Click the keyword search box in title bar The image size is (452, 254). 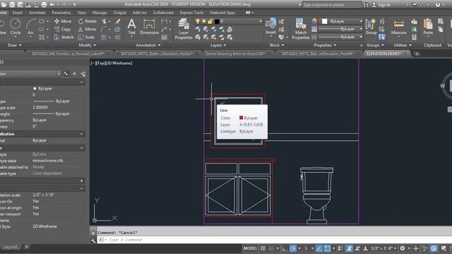coord(332,5)
